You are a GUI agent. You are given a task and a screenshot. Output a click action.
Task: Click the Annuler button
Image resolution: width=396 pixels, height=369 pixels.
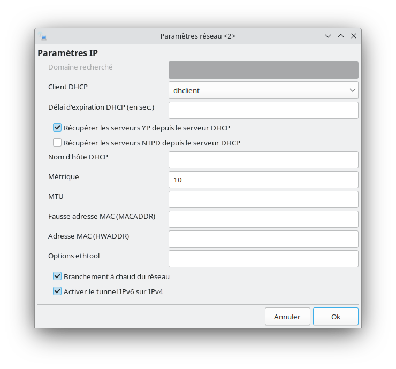[287, 317]
